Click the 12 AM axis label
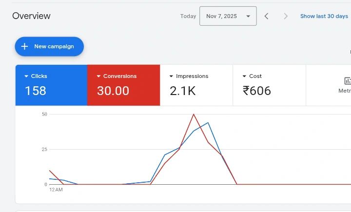 coord(56,190)
